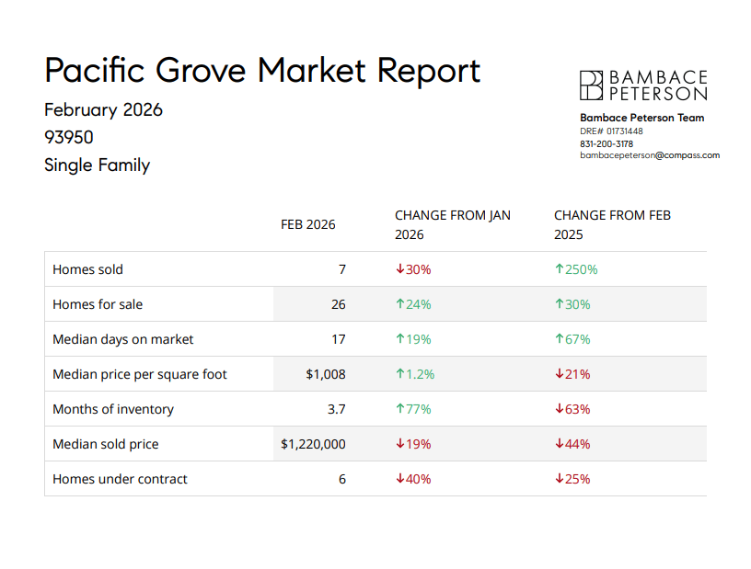Click the green up arrow beside 250%
This screenshot has width=751, height=569.
(x=559, y=269)
